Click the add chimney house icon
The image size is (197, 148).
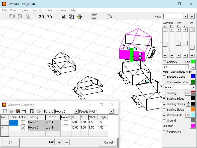click(28, 16)
